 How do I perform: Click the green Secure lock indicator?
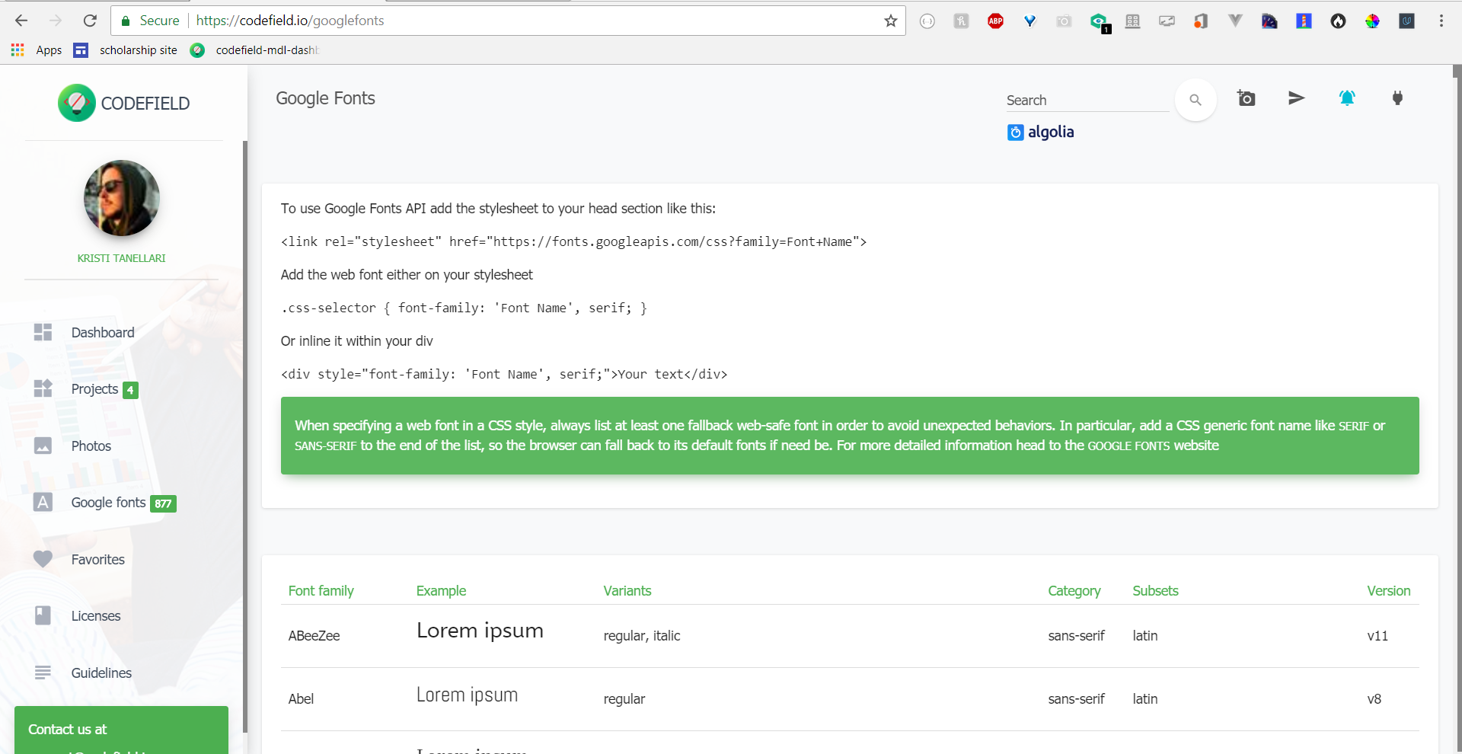coord(150,21)
